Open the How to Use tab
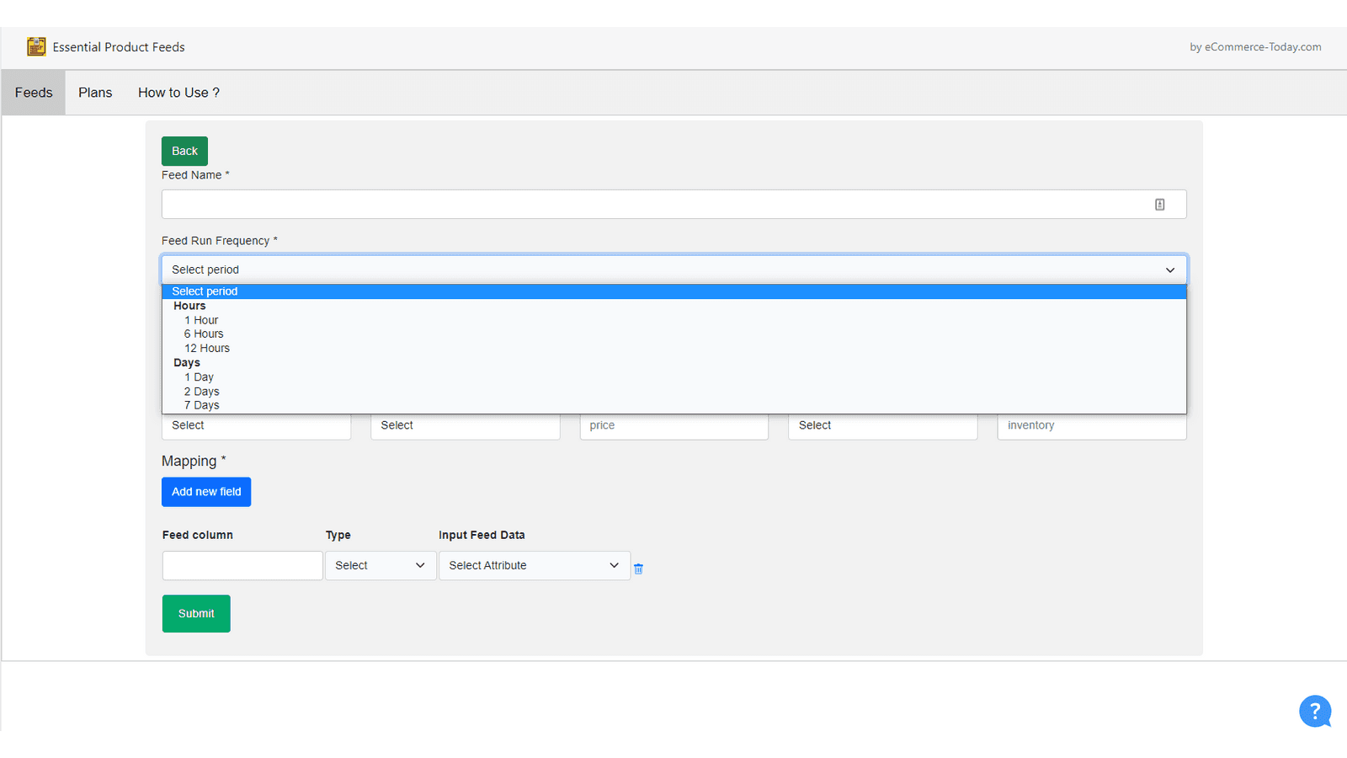Image resolution: width=1347 pixels, height=758 pixels. [178, 93]
